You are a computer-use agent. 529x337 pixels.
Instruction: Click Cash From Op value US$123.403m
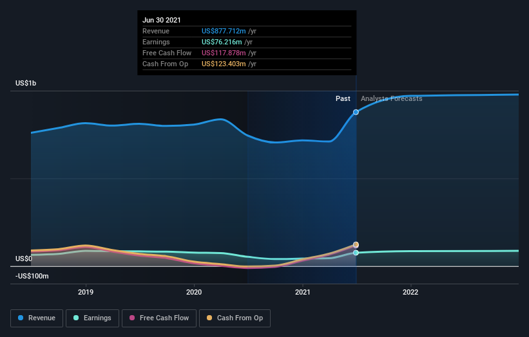(224, 64)
